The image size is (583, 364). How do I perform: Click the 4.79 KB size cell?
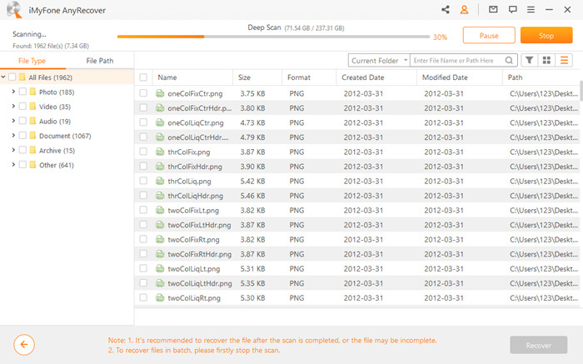click(x=252, y=137)
